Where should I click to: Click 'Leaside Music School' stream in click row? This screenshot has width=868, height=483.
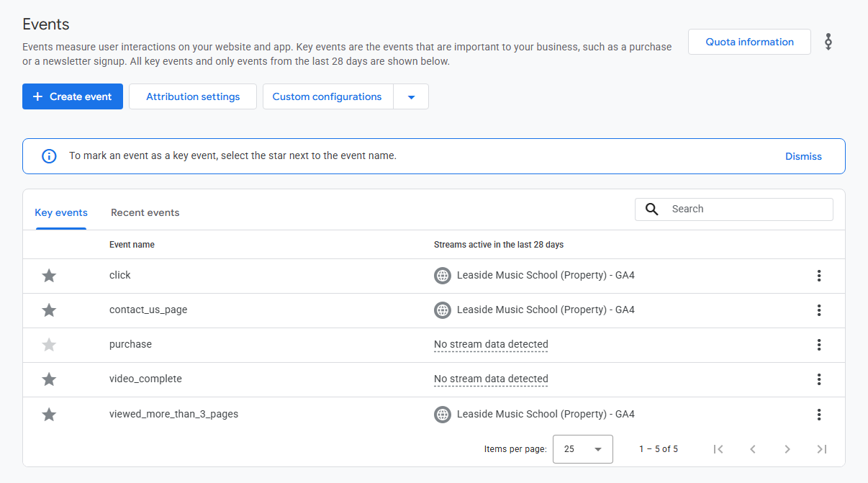click(546, 275)
